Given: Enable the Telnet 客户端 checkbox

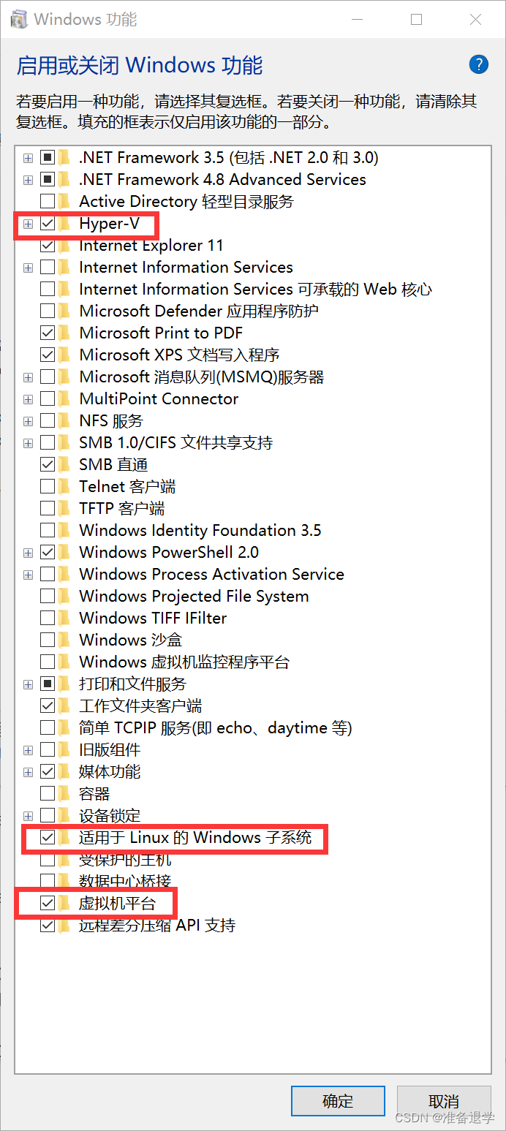Looking at the screenshot, I should coord(47,486).
